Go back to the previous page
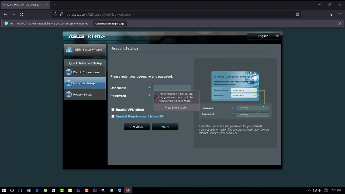 5,14
